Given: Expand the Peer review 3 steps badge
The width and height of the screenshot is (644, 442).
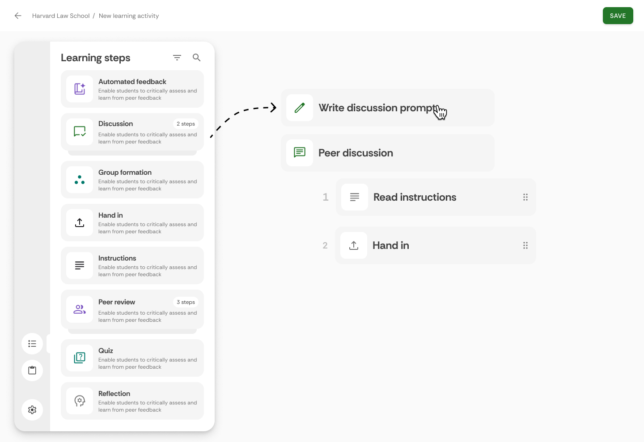Looking at the screenshot, I should coord(186,302).
